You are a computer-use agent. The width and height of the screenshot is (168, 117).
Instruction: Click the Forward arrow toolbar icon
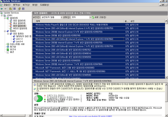click(x=5, y=9)
